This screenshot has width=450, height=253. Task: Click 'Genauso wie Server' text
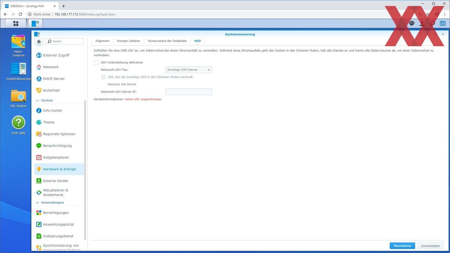122,84
